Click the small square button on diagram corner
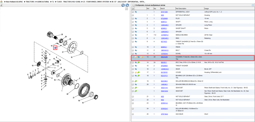Viewport: 255px width, 122px height. pos(126,9)
